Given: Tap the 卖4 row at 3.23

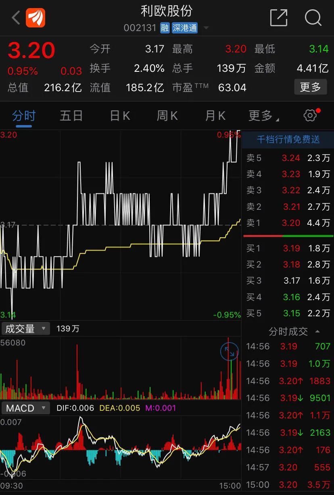Looking at the screenshot, I should click(x=288, y=174).
